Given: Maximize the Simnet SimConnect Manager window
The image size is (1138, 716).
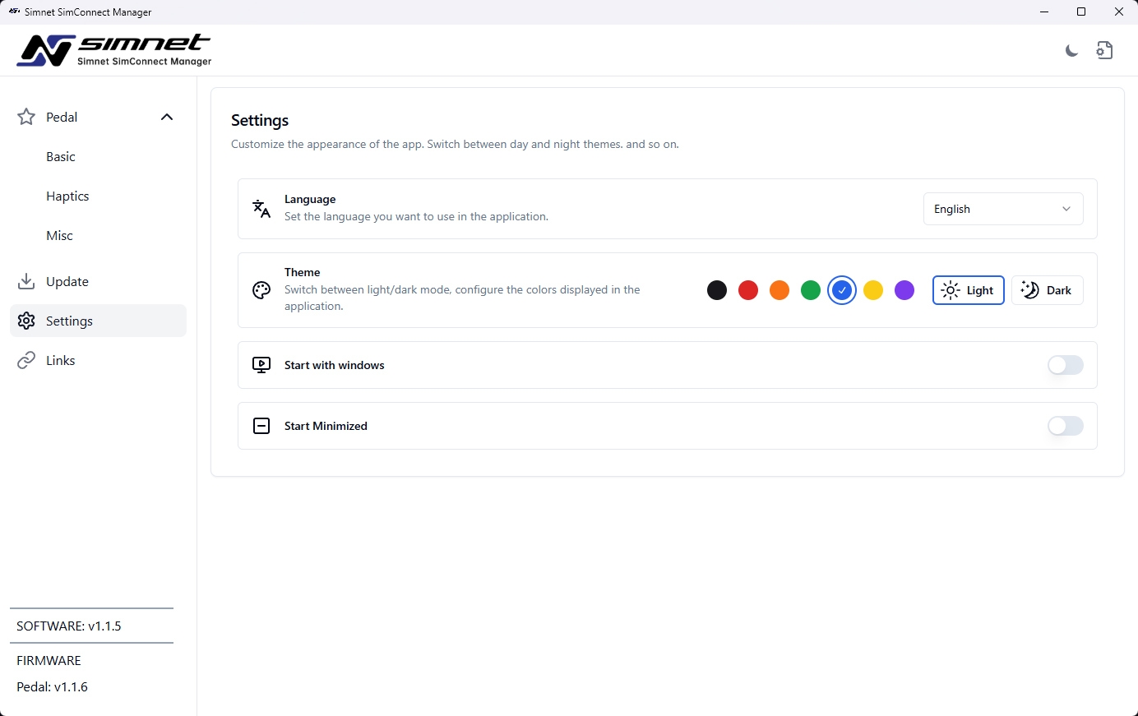Looking at the screenshot, I should [x=1081, y=12].
